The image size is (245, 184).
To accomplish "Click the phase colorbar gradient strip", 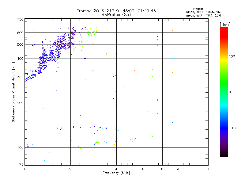I will point(224,91).
